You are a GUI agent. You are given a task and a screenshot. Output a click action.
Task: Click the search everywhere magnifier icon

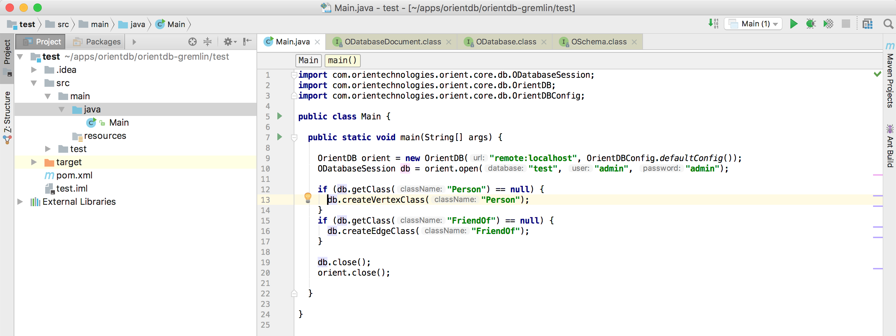coord(888,24)
